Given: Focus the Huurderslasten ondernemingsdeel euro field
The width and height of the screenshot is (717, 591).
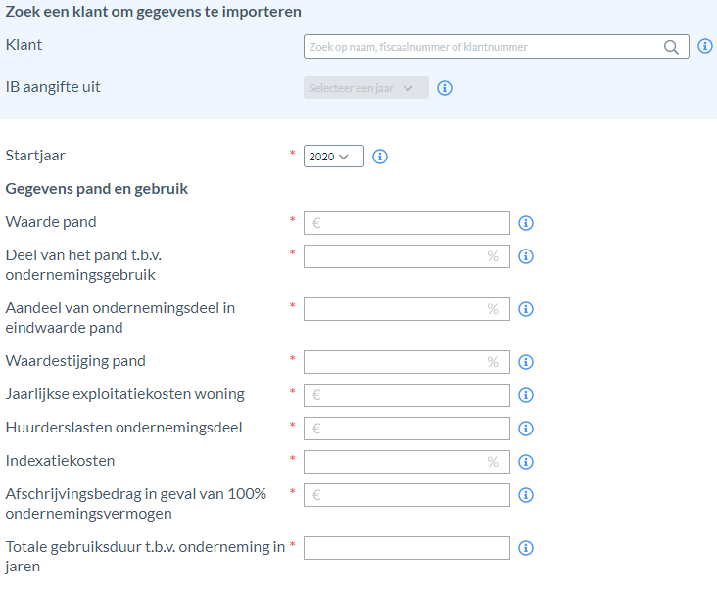Looking at the screenshot, I should 406,429.
